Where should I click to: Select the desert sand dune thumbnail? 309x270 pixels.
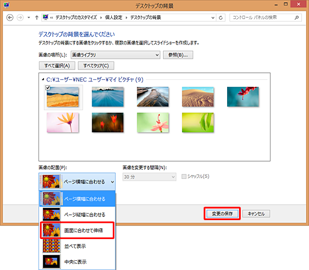coord(198,97)
